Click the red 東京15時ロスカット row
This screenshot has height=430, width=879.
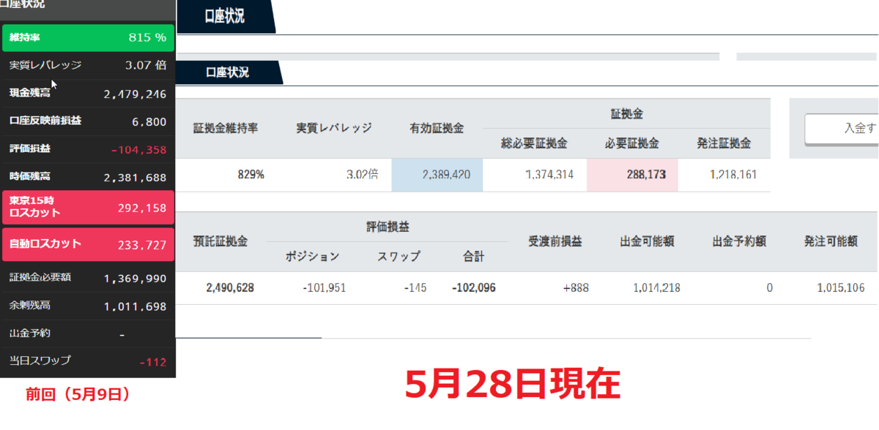[x=88, y=207]
